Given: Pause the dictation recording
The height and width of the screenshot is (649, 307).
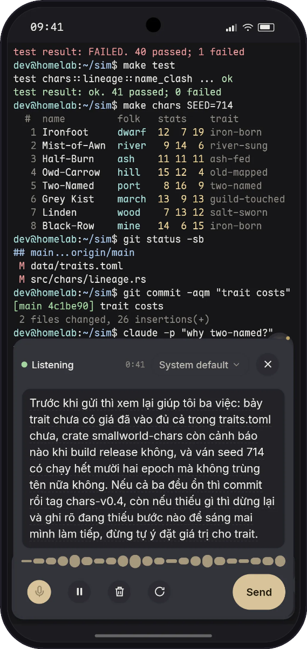Looking at the screenshot, I should [79, 592].
